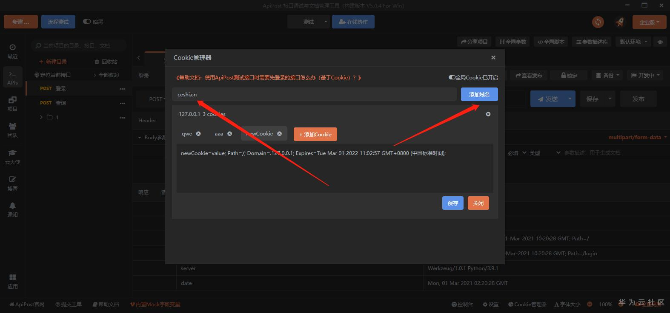The image size is (670, 313).
Task: Open the POST method dropdown
Action: (157, 99)
